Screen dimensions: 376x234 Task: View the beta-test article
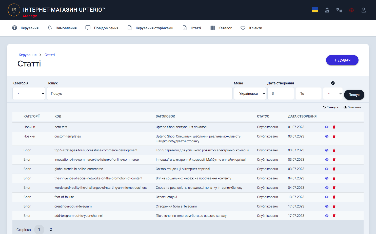pos(327,127)
